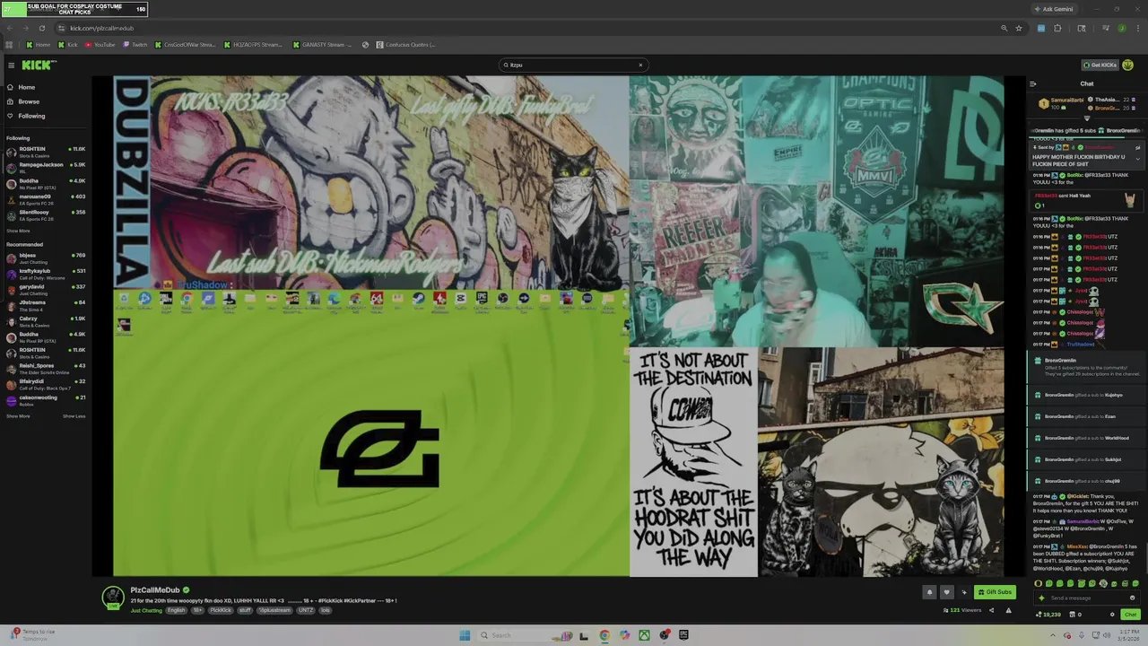Click the Get KICKs button
The width and height of the screenshot is (1148, 646).
[x=1100, y=65]
